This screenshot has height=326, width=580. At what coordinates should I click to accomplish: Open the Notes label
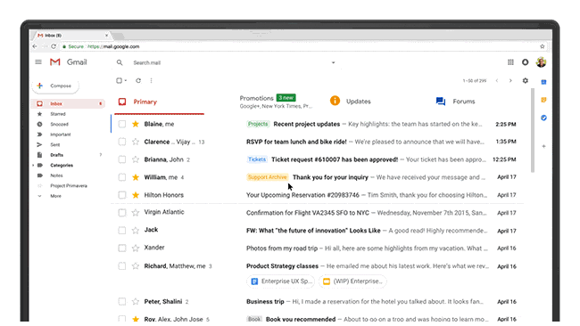coord(56,175)
